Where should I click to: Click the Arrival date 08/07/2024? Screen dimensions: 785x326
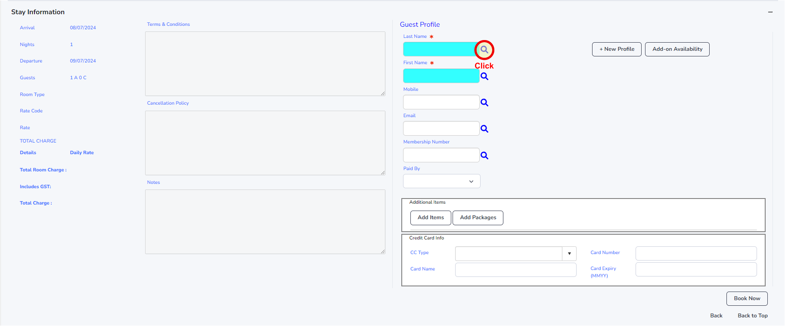[x=83, y=28]
